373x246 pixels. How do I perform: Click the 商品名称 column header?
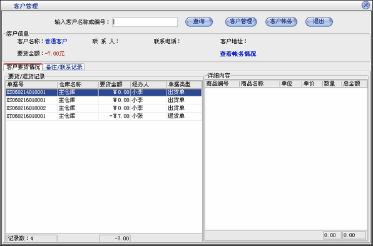259,84
